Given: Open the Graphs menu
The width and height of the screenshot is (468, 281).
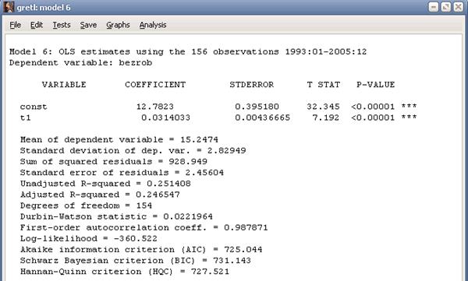Looking at the screenshot, I should point(118,25).
